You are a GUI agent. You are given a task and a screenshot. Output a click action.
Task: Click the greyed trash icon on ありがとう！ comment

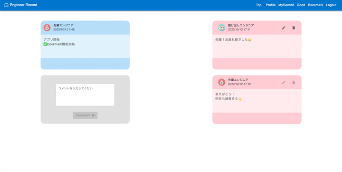[294, 82]
